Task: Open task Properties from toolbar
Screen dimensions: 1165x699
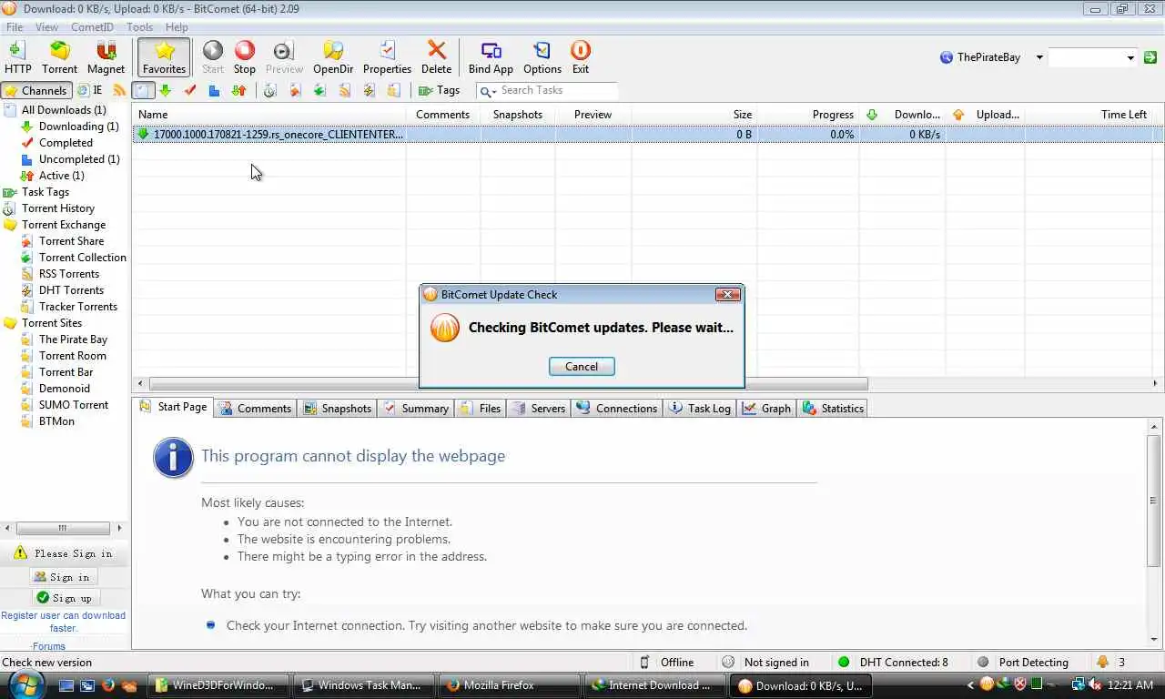Action: (387, 56)
